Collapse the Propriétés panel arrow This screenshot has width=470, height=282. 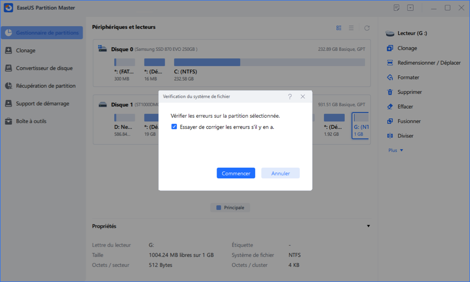pyautogui.click(x=368, y=226)
